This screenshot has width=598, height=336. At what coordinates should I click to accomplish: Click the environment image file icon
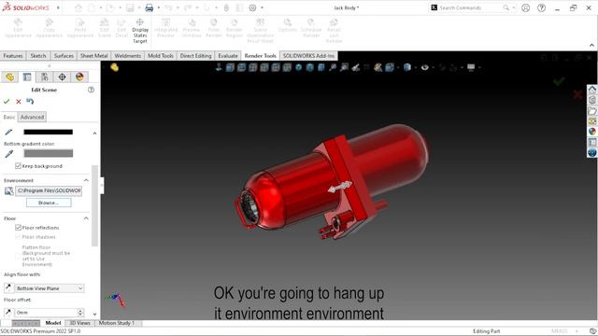pyautogui.click(x=8, y=190)
